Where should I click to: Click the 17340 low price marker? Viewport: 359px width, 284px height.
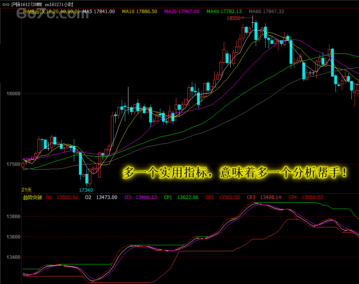(86, 190)
